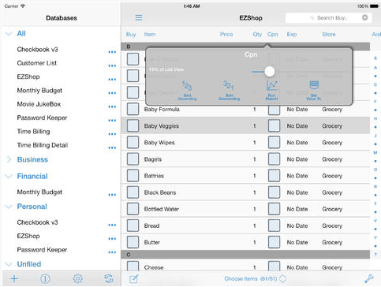The width and height of the screenshot is (381, 287).
Task: Clear the Search Buy field with the X icon
Action: pyautogui.click(x=364, y=17)
